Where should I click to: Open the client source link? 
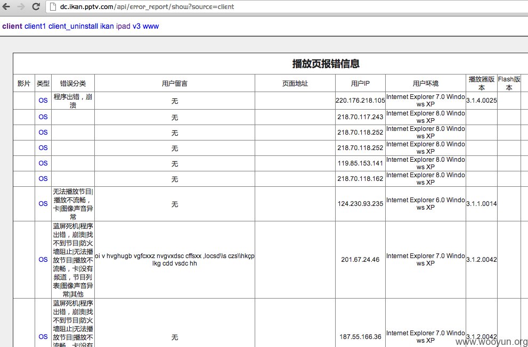[x=12, y=26]
